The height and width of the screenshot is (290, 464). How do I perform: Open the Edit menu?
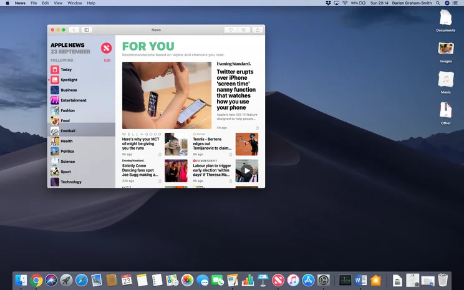coord(46,3)
